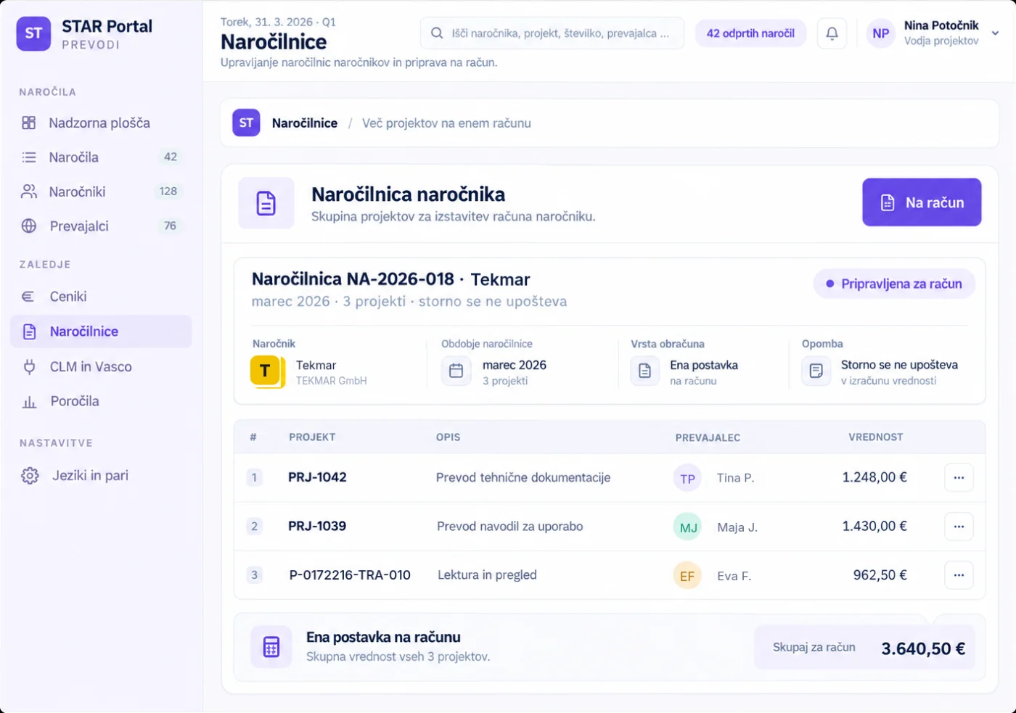Click the 42 odprtih naročil badge

(x=750, y=33)
